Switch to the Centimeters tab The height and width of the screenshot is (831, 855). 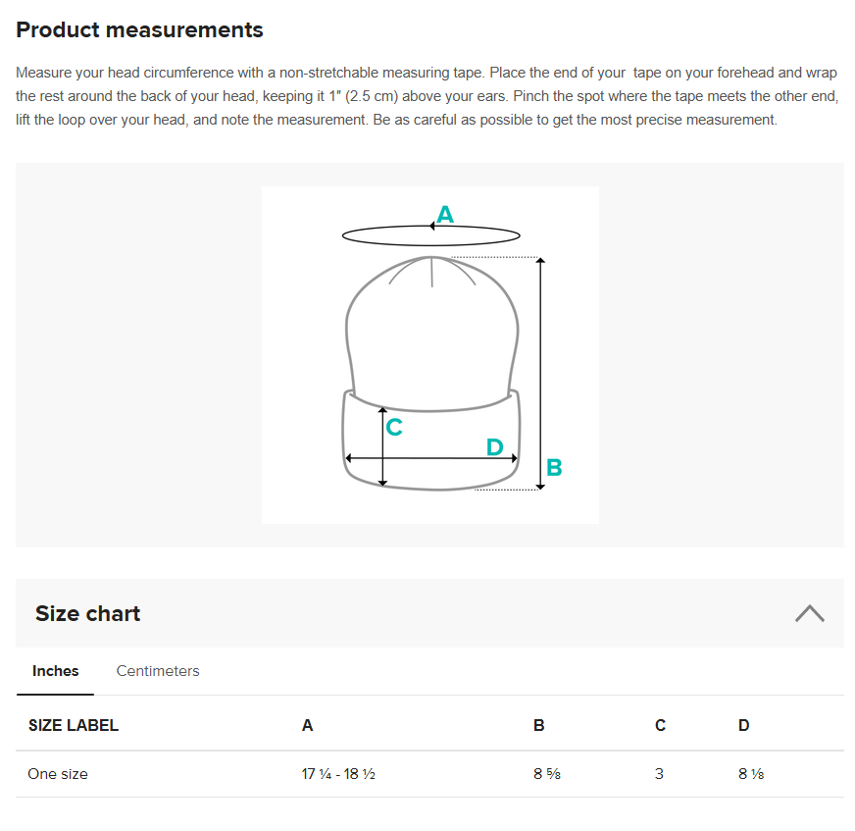tap(158, 670)
